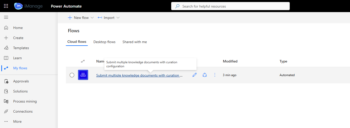Click the Create plus icon in sidebar
The image size is (350, 128).
coord(6,38)
